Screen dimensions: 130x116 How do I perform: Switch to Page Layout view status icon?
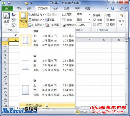82,112
